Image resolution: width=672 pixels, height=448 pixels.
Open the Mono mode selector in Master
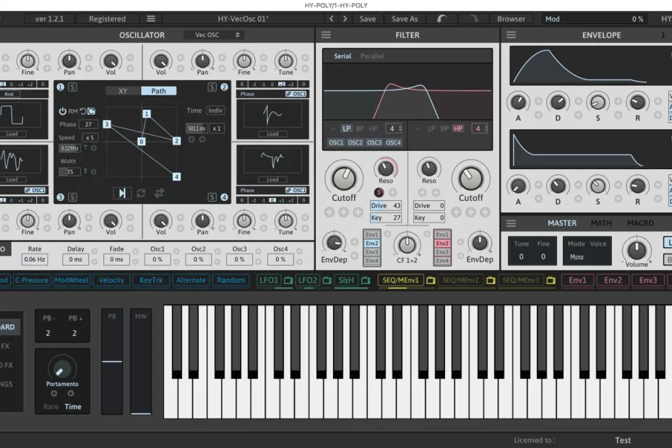[577, 257]
